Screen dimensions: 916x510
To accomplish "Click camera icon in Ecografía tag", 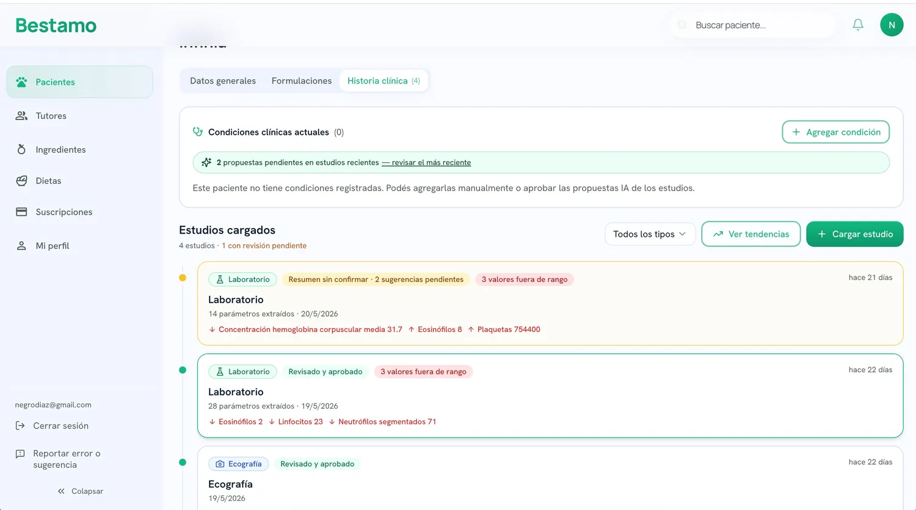I will click(x=220, y=464).
